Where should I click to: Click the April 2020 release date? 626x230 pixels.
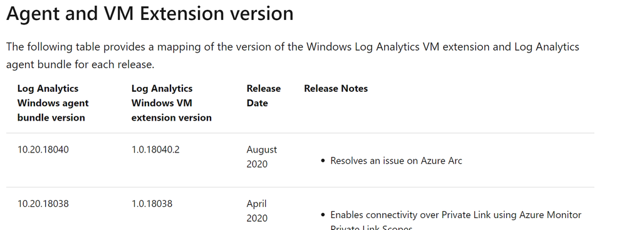coord(257,211)
